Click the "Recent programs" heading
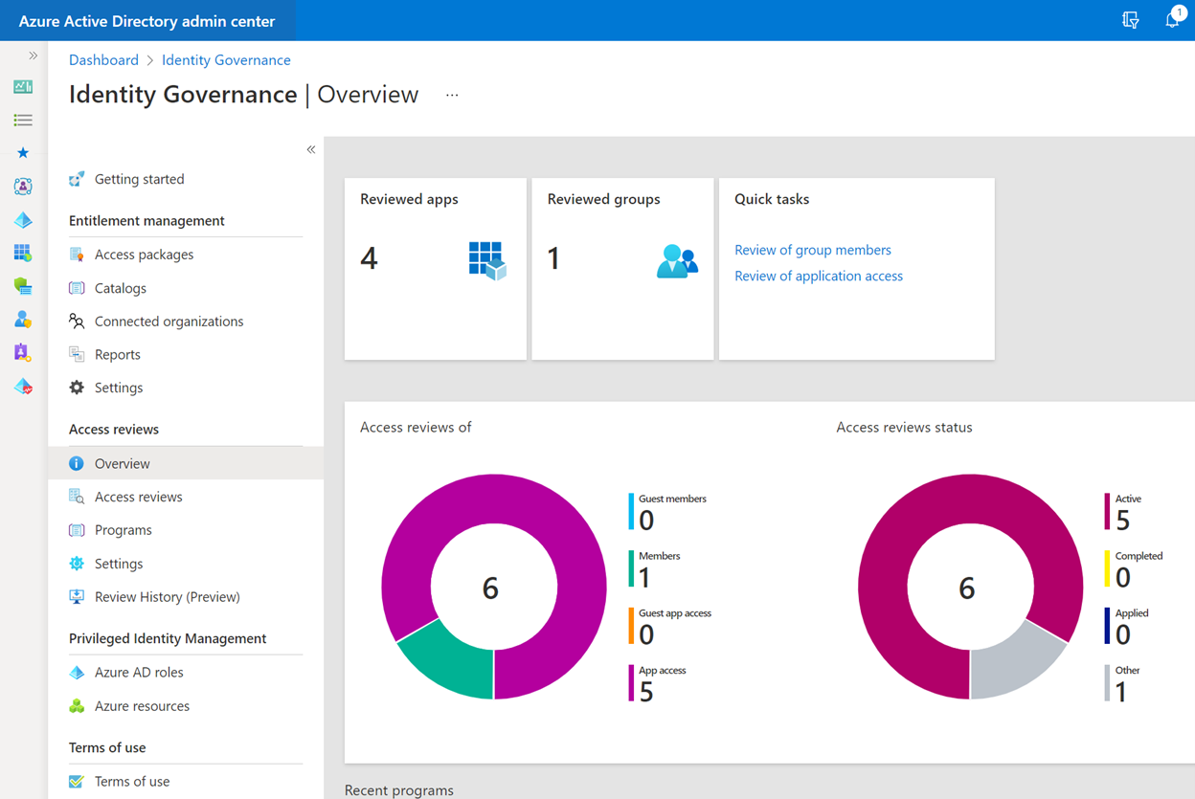1195x799 pixels. click(x=399, y=790)
